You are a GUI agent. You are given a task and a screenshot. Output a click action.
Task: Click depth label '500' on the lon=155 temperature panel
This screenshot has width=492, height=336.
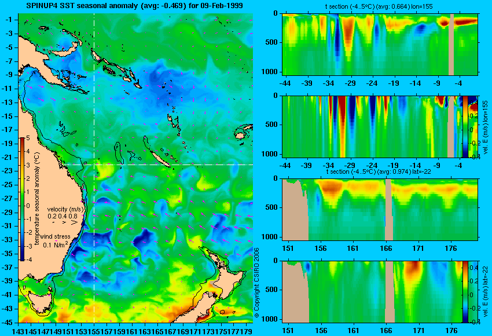tap(271, 42)
